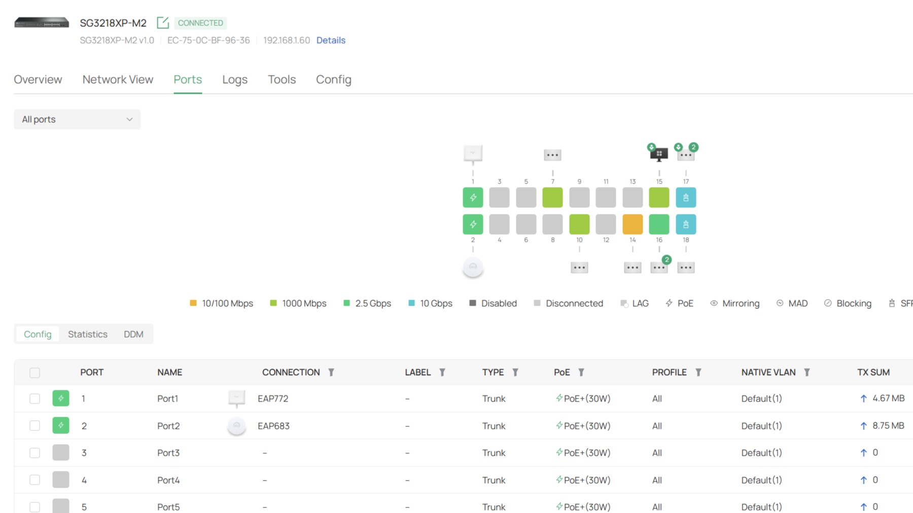913x513 pixels.
Task: Open the PROFILE column filter
Action: (x=698, y=373)
